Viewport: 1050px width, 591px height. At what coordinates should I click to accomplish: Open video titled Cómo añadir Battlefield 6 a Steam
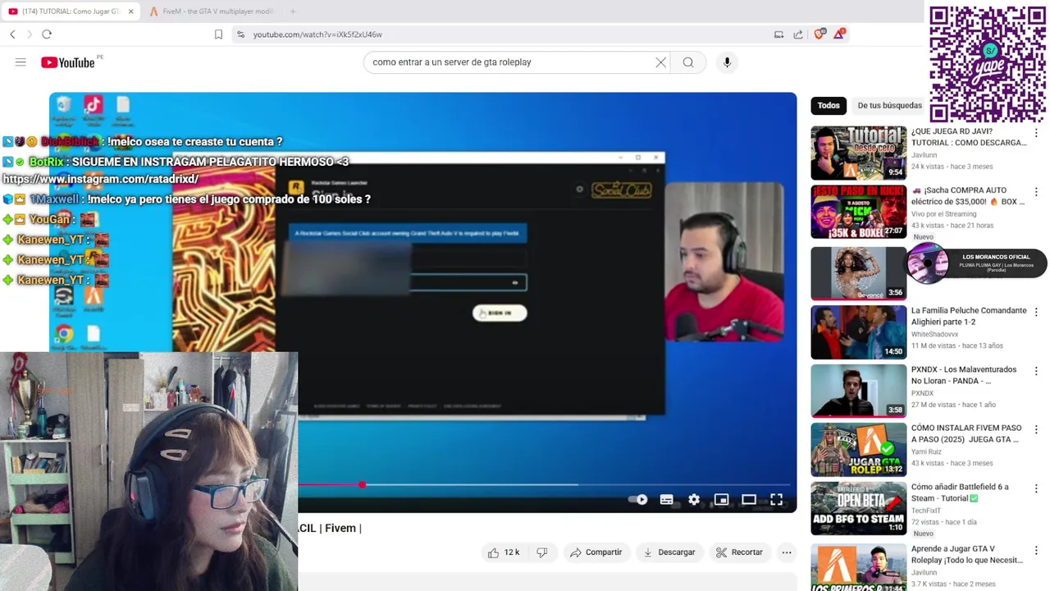(960, 492)
